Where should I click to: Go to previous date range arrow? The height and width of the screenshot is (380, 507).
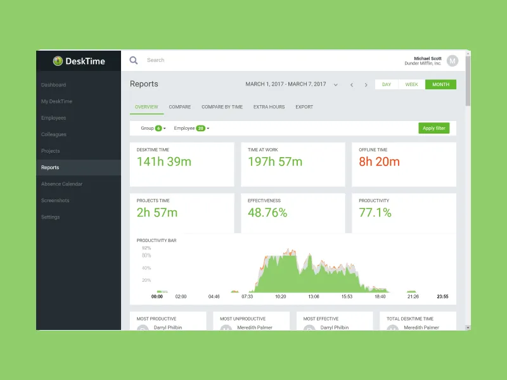[x=352, y=85]
